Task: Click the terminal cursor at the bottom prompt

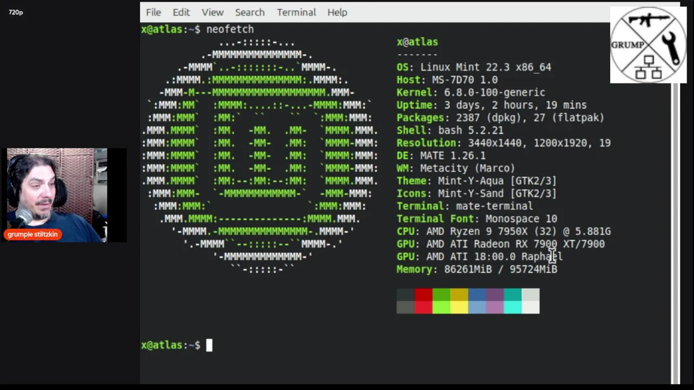Action: [209, 345]
